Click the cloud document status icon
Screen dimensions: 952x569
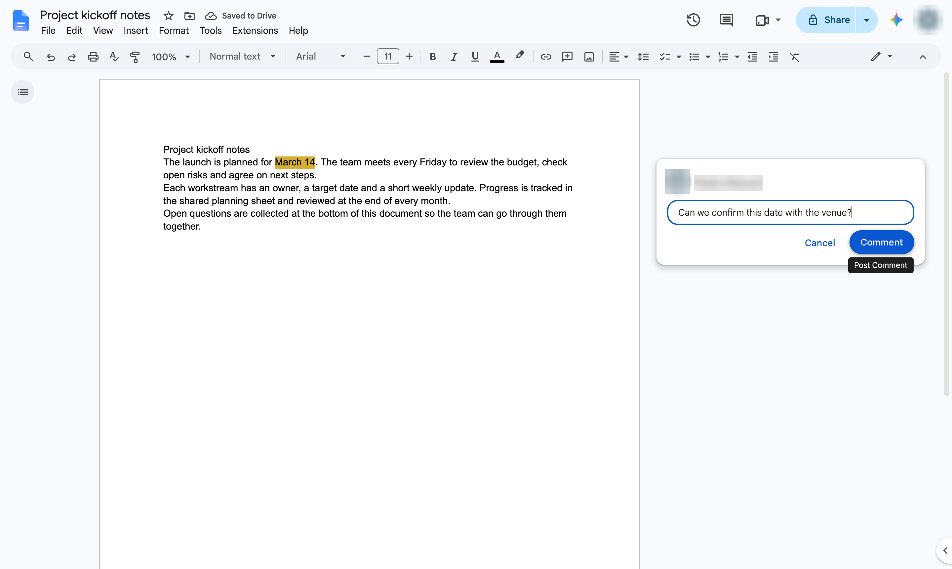211,16
